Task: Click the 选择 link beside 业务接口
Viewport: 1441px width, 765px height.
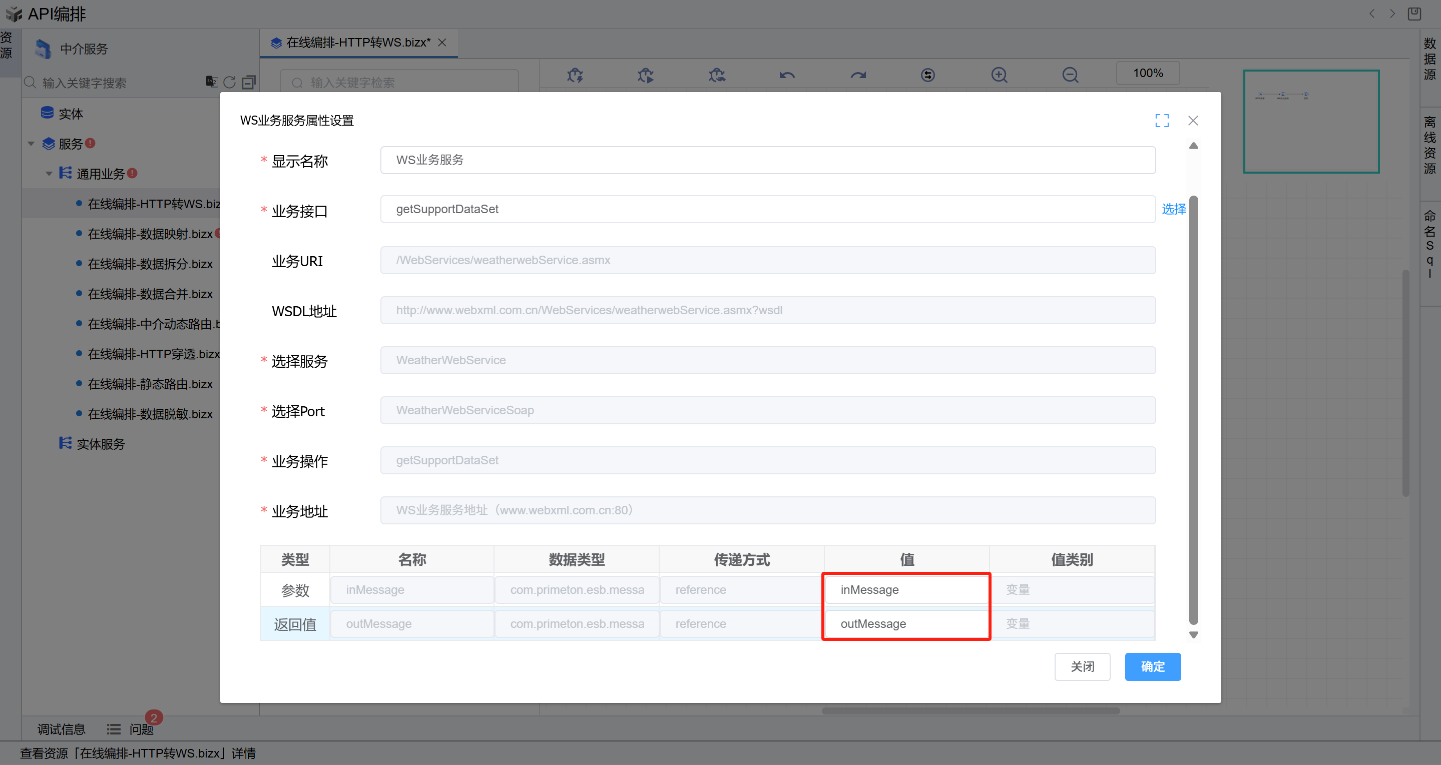Action: [1174, 209]
